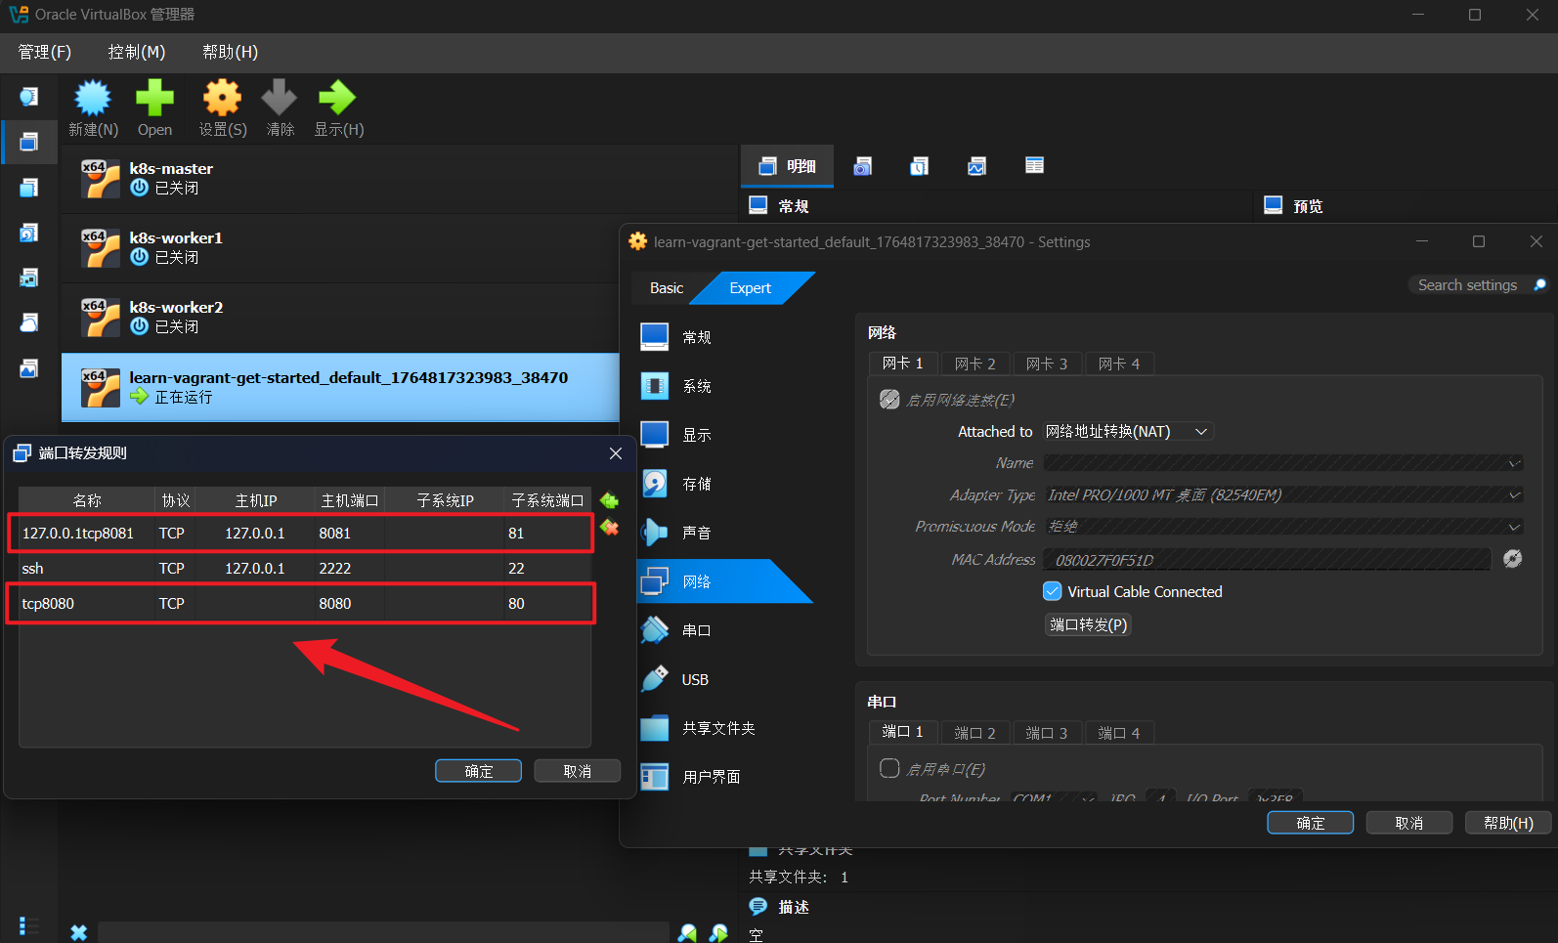Confirm port forwarding rules with 确定
The image size is (1558, 943).
tap(478, 771)
